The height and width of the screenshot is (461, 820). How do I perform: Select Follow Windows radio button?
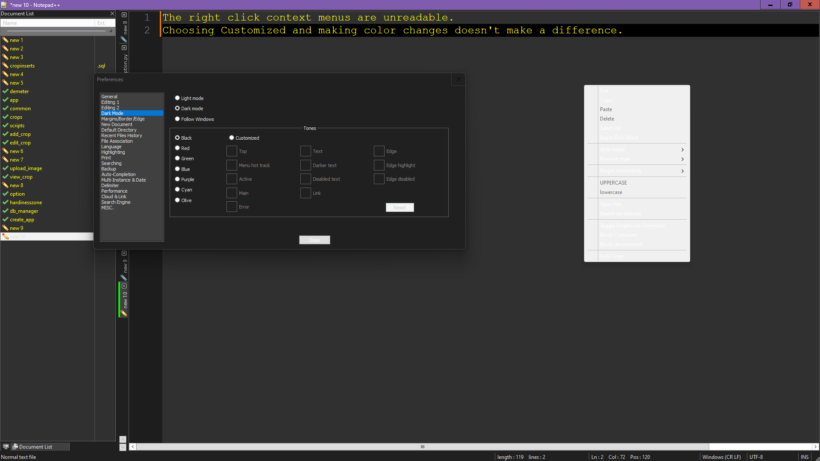[x=177, y=119]
